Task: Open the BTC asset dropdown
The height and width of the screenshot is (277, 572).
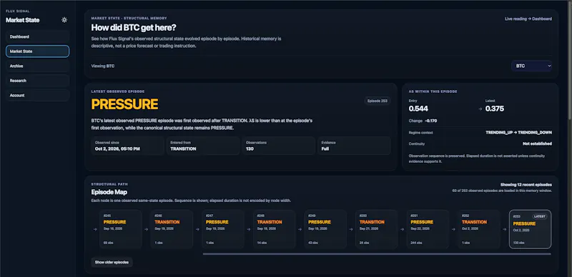Action: tap(531, 66)
